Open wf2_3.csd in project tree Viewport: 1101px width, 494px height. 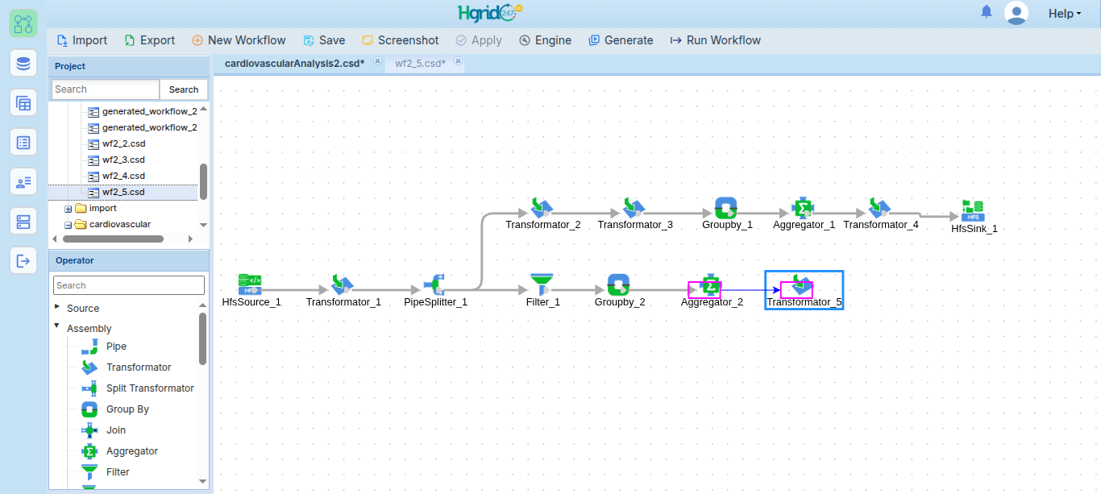123,160
